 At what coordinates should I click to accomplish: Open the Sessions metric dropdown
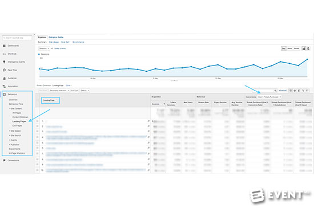pyautogui.click(x=44, y=48)
